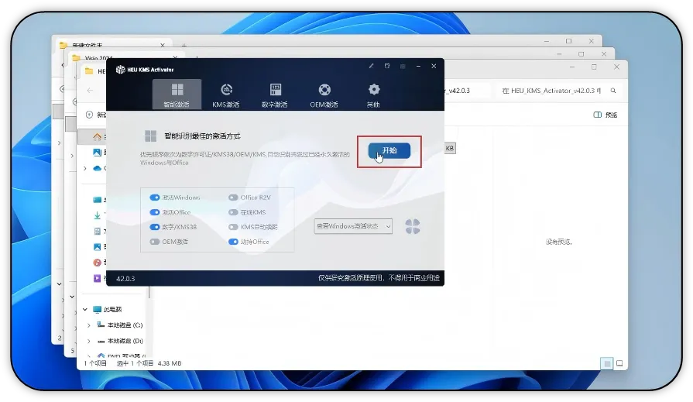Collapse the down chevron in middle Explorer sidebar
The height and width of the screenshot is (402, 693).
point(72,297)
